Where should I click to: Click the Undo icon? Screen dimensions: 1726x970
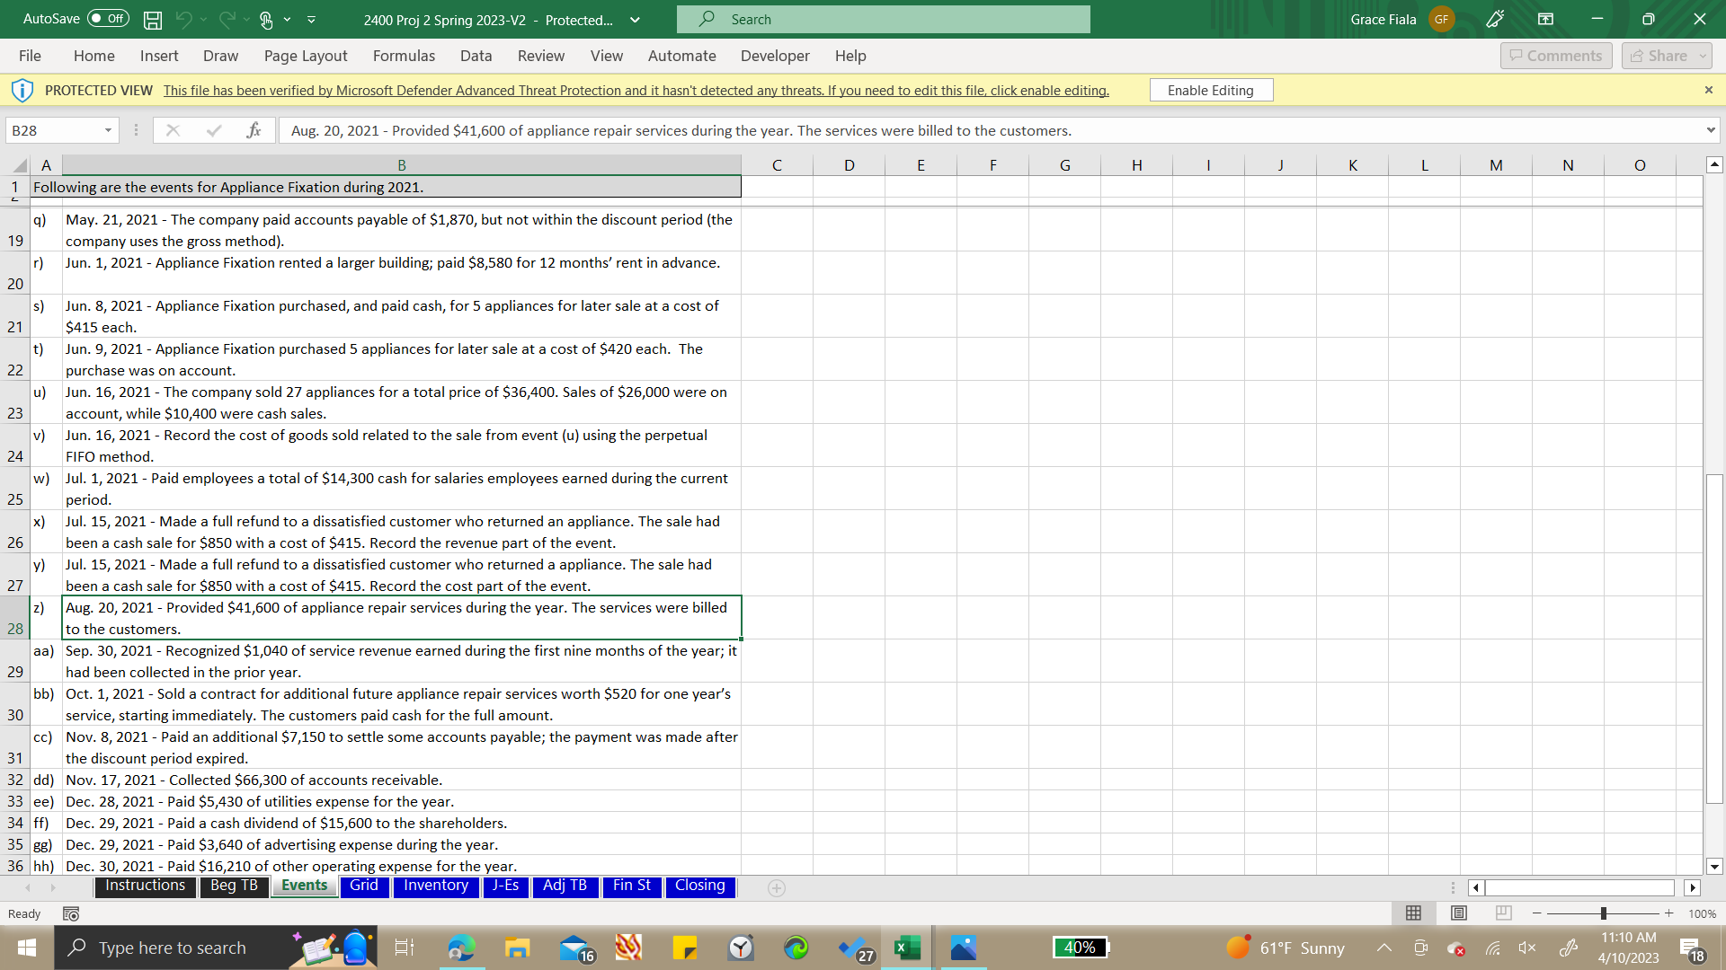point(182,19)
